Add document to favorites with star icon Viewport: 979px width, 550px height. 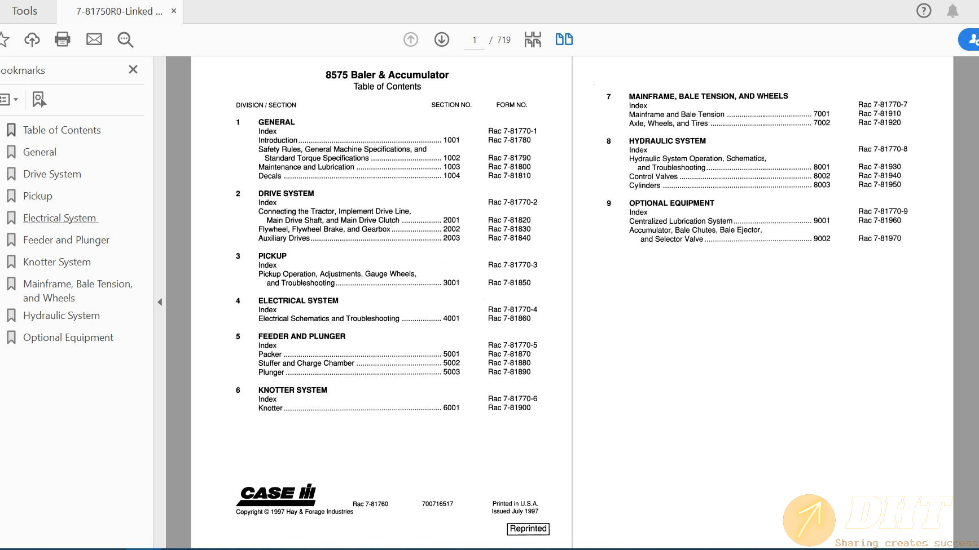5,39
